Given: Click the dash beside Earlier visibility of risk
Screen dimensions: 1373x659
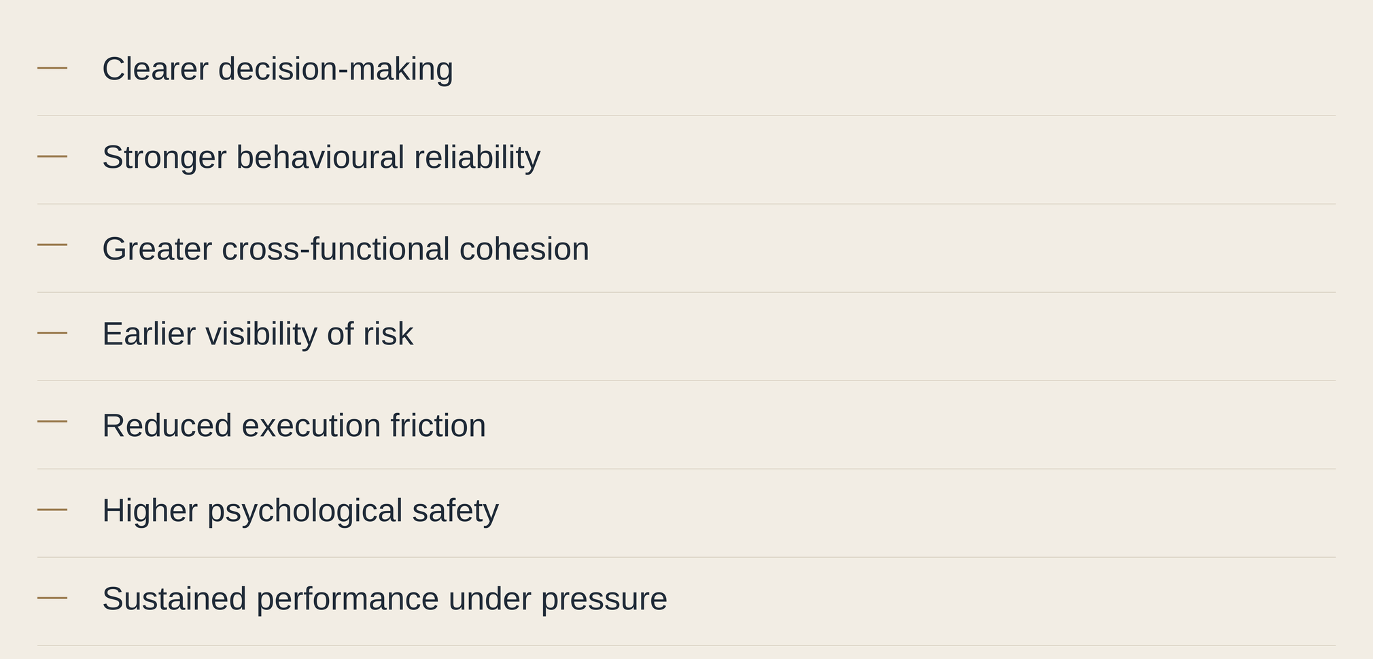Looking at the screenshot, I should click(x=52, y=333).
